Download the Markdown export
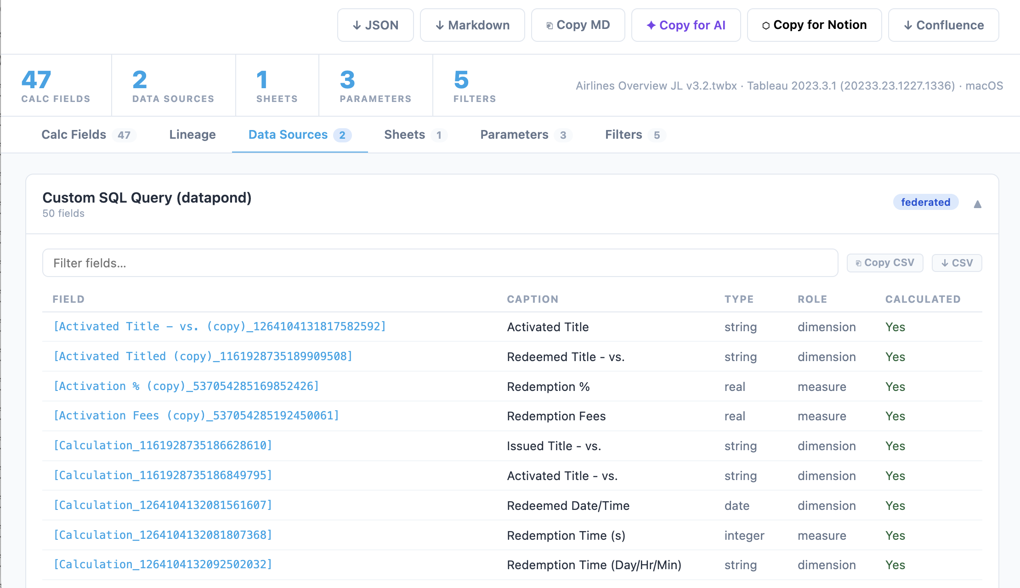Image resolution: width=1020 pixels, height=588 pixels. click(472, 25)
